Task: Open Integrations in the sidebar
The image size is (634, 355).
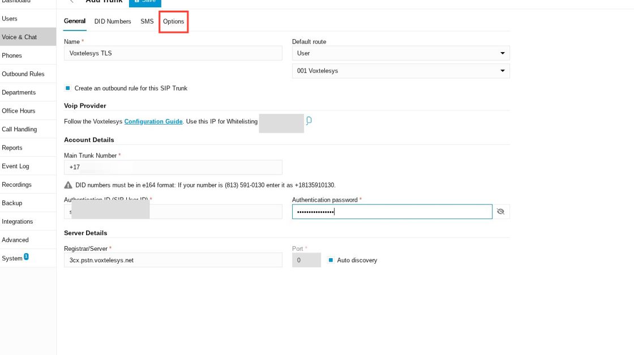Action: pos(28,221)
